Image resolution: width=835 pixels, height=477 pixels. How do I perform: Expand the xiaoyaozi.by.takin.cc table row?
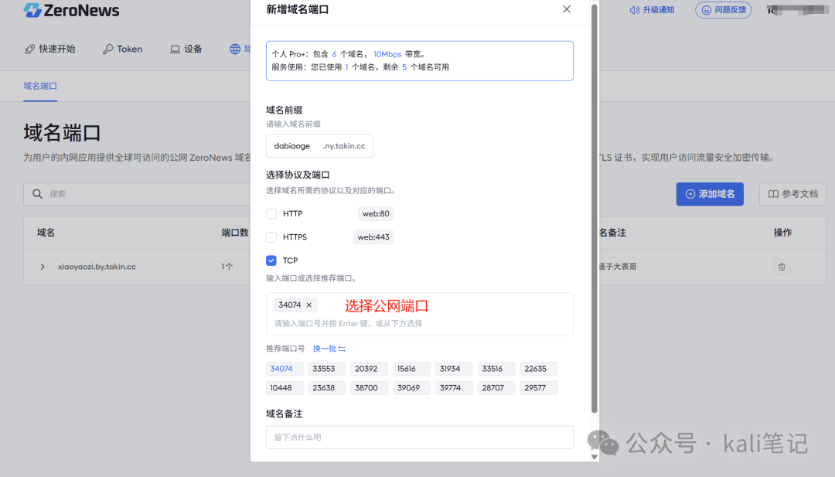42,266
